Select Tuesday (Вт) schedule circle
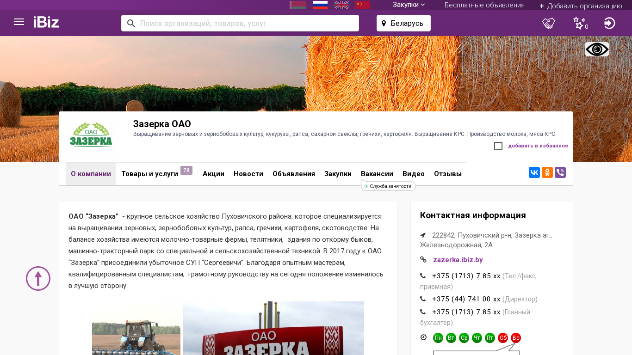This screenshot has width=632, height=355. coord(451,338)
